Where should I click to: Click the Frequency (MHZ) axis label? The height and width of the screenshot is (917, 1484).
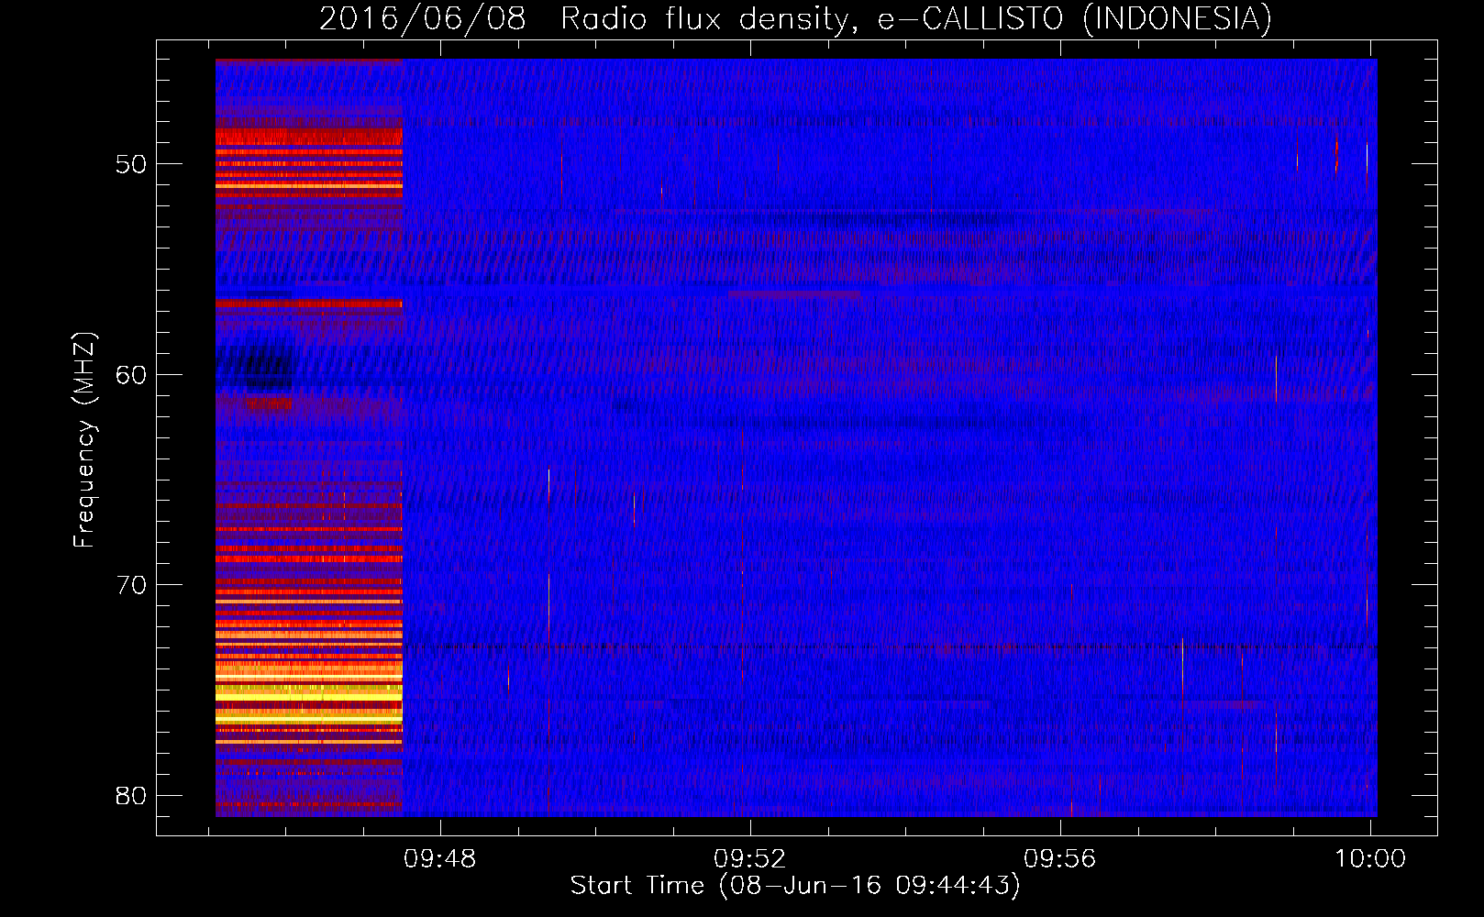point(84,440)
